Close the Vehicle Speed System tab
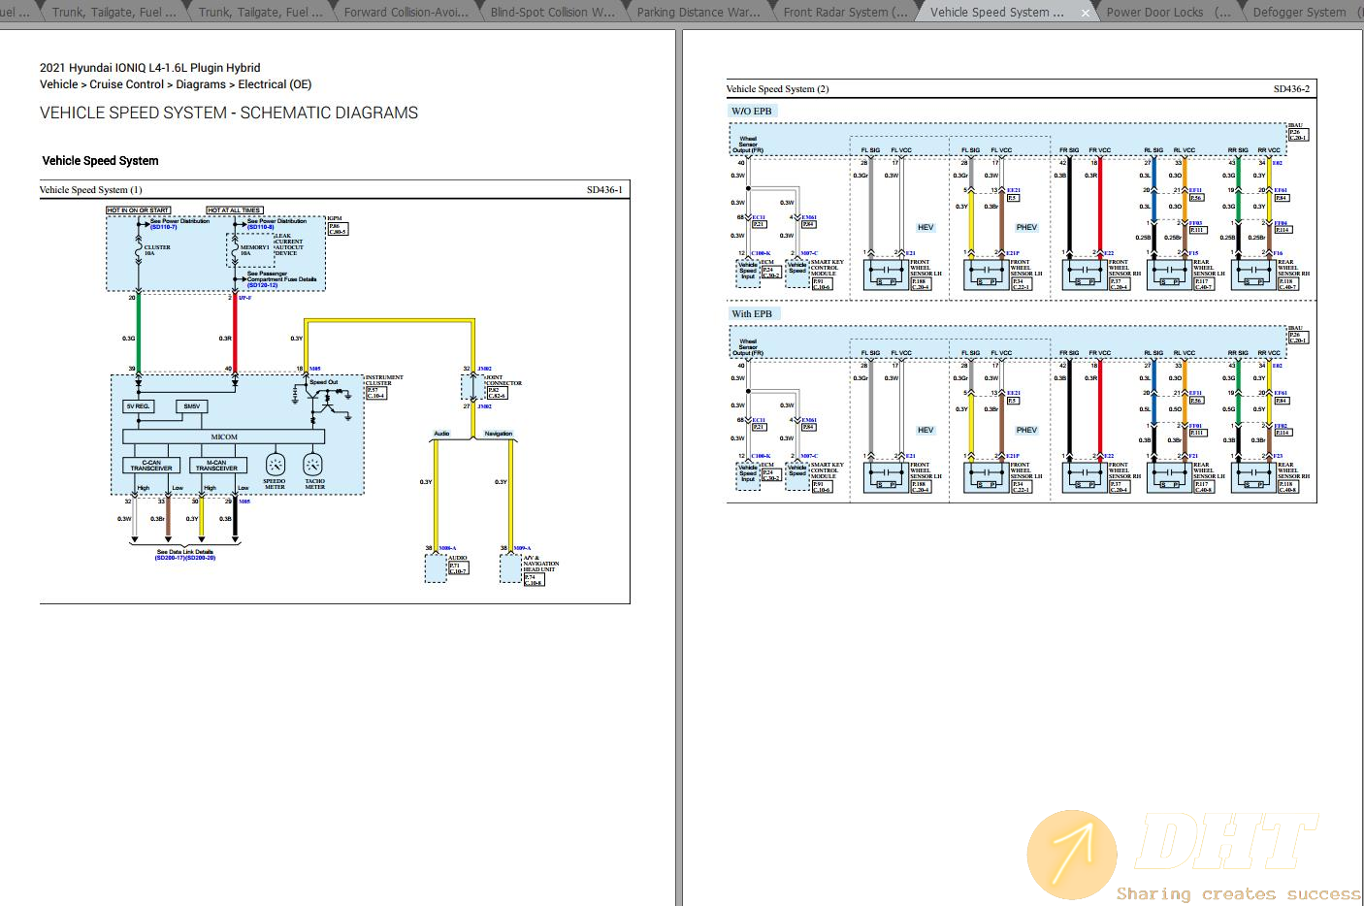Viewport: 1364px width, 906px height. (x=1085, y=13)
